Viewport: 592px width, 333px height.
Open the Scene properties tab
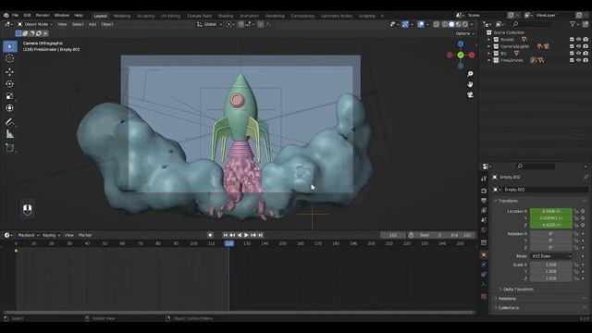tap(484, 220)
